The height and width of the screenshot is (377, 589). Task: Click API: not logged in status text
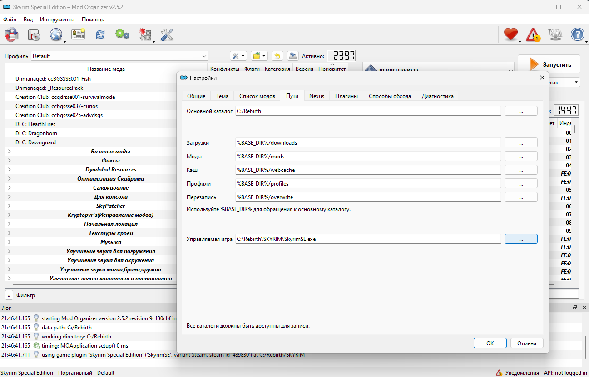tap(565, 373)
